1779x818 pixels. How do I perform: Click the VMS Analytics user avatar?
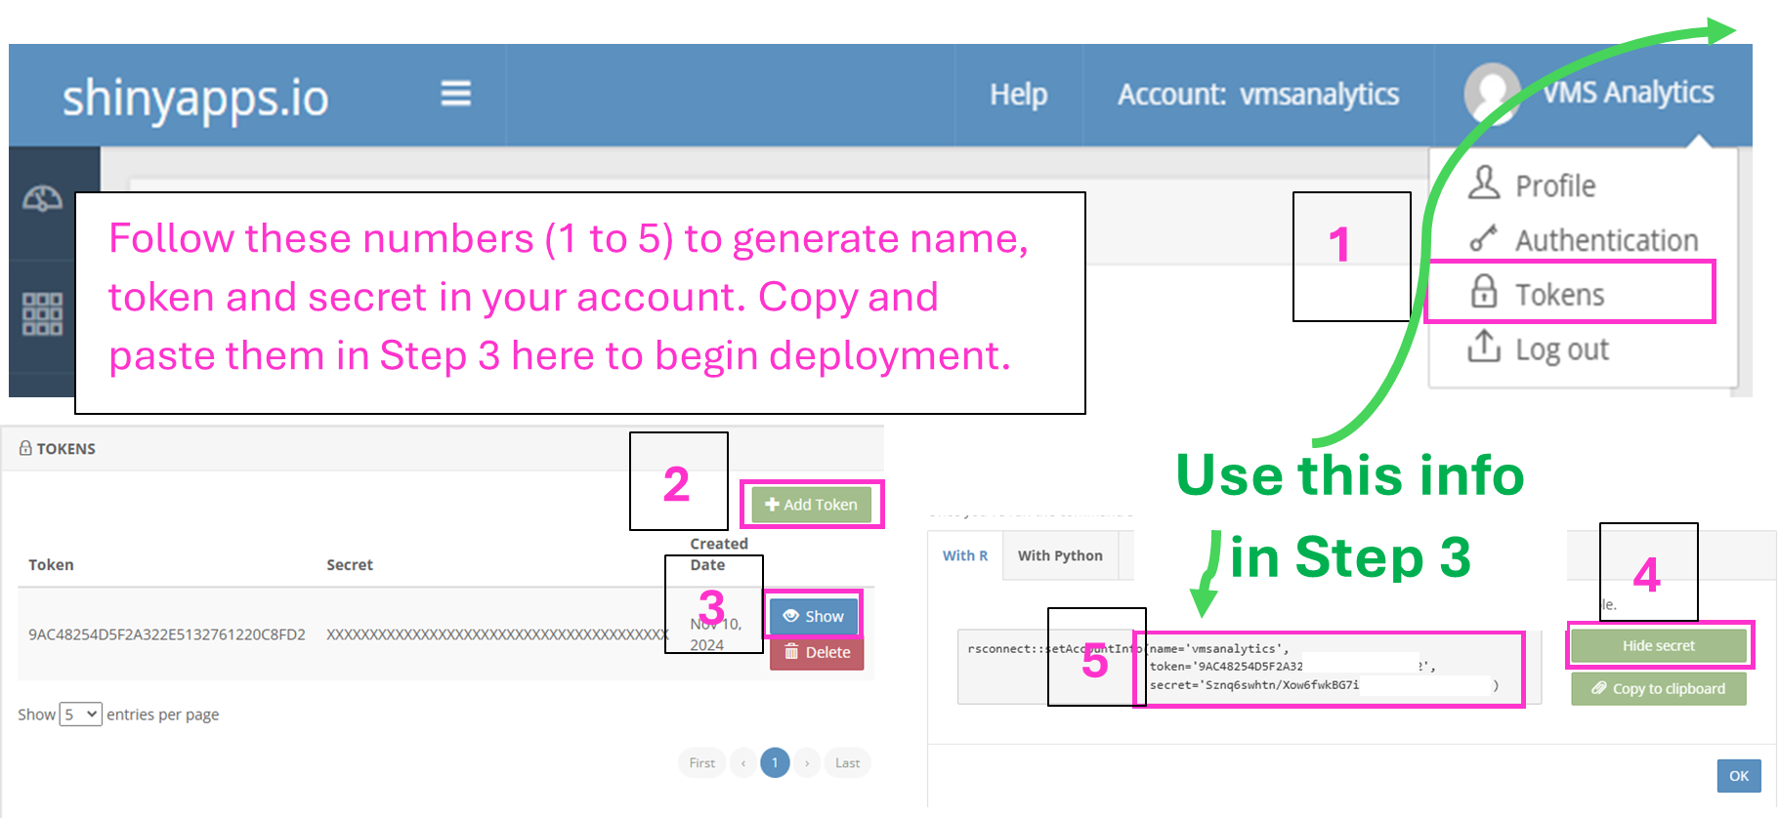tap(1491, 93)
